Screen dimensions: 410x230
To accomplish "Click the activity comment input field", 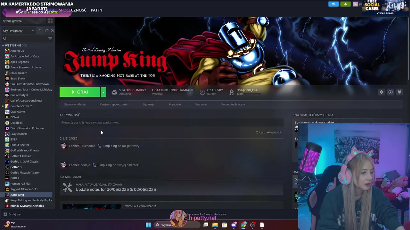I will [x=171, y=122].
